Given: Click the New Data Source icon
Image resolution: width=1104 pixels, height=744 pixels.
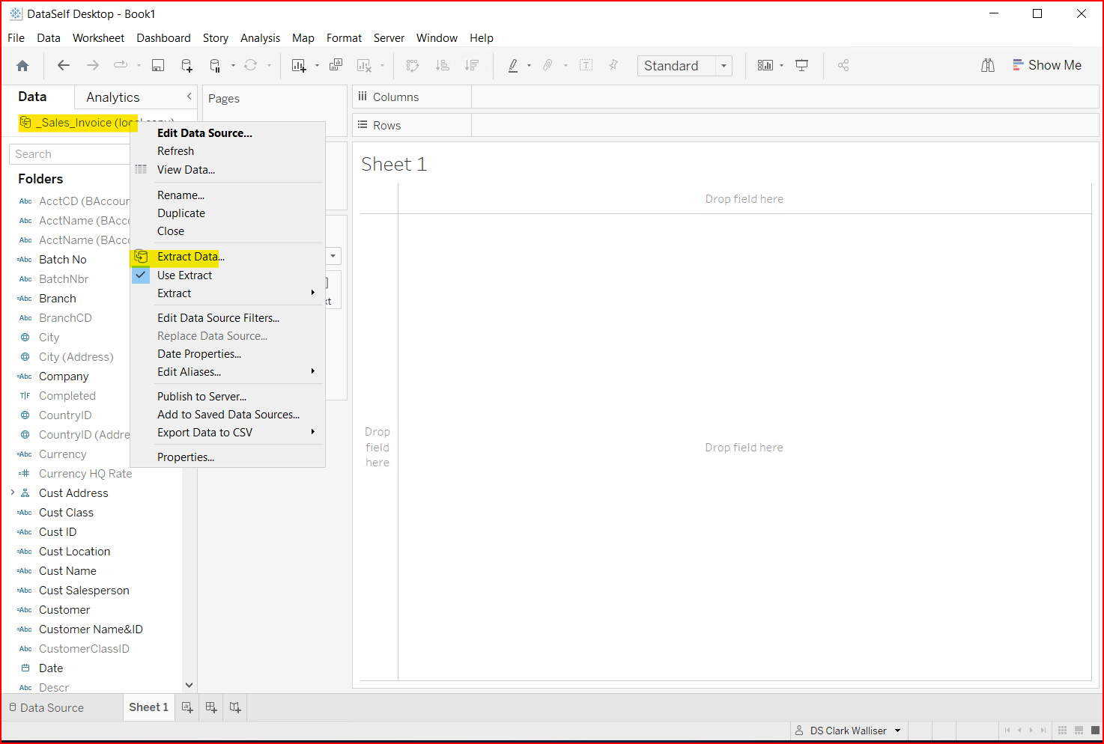Looking at the screenshot, I should point(186,65).
